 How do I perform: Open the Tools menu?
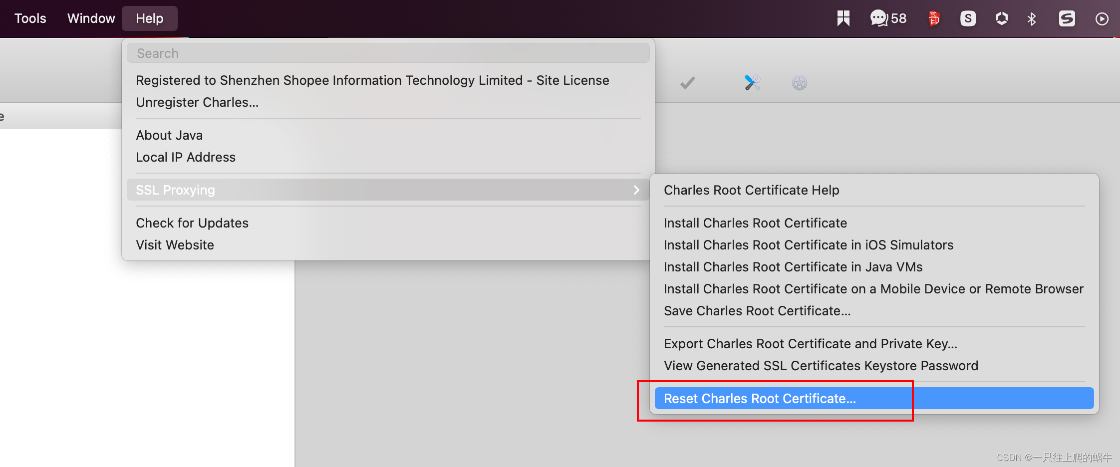click(30, 18)
